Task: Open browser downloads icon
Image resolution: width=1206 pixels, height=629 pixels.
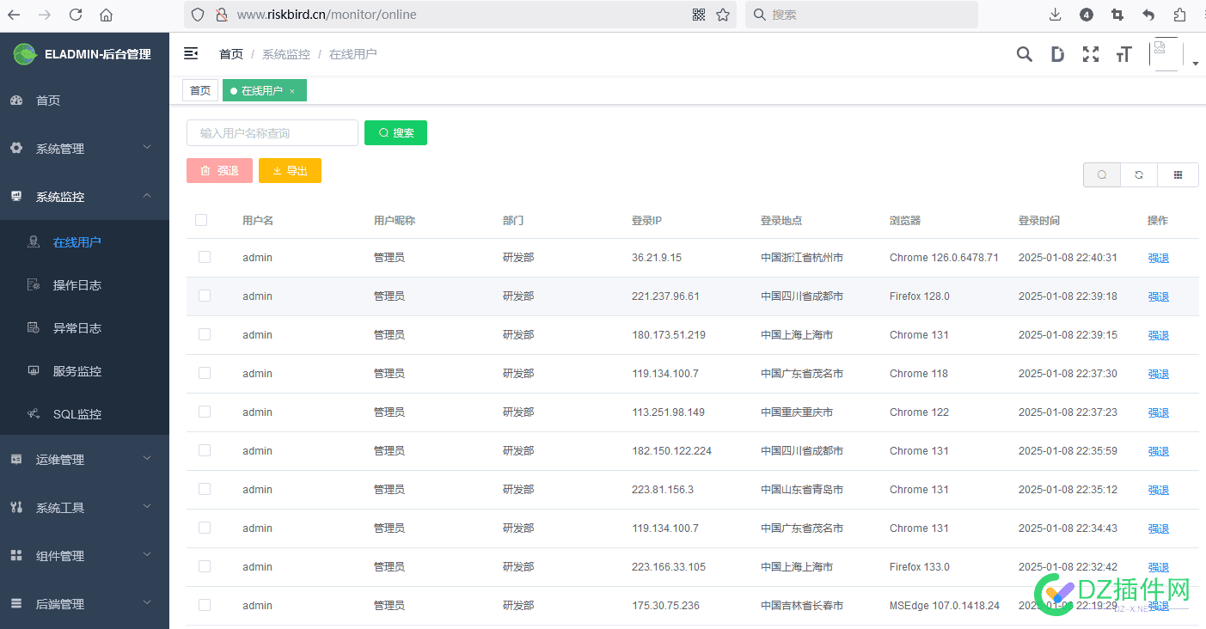Action: (x=1056, y=15)
